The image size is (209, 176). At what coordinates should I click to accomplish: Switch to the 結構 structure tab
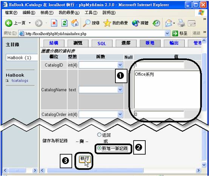click(54, 43)
